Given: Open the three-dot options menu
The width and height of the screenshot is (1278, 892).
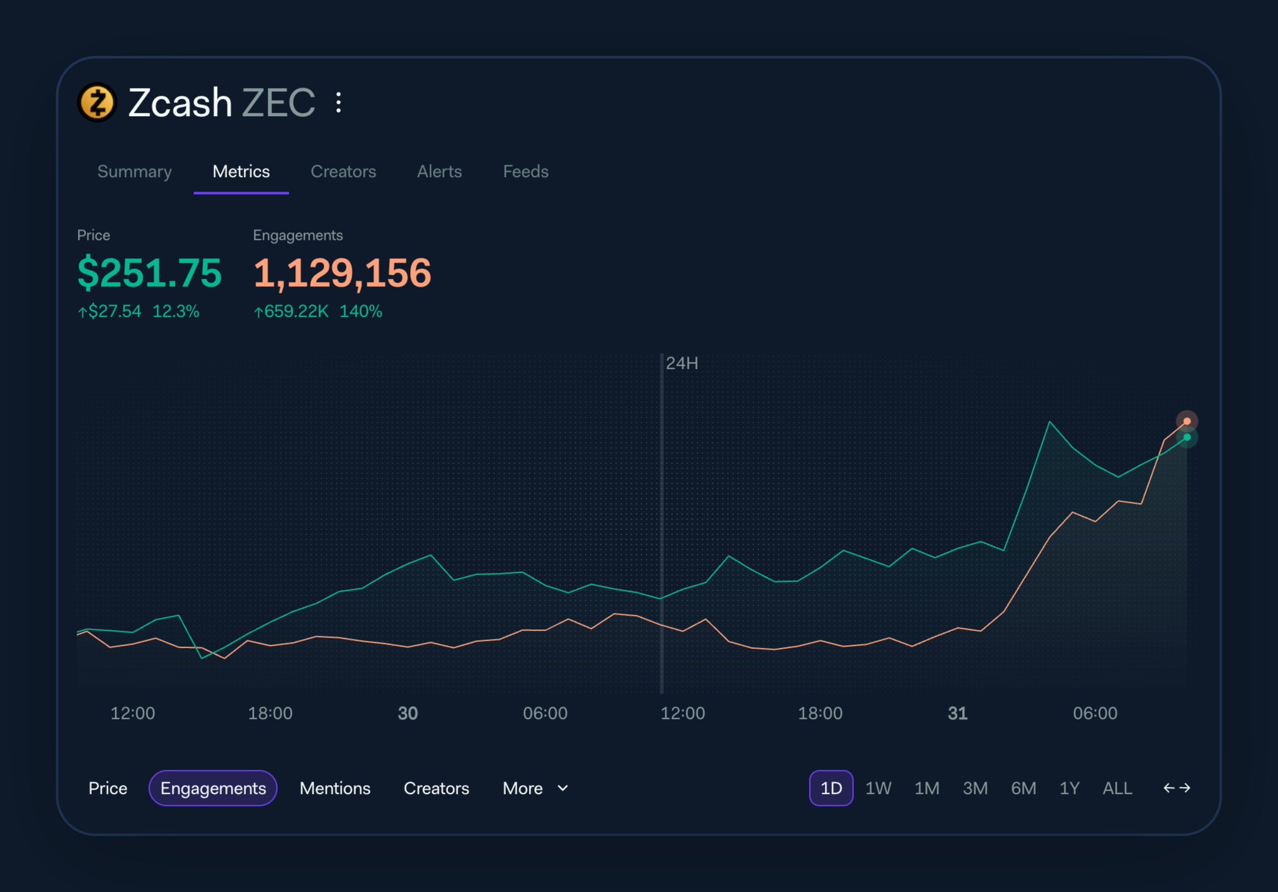Looking at the screenshot, I should pos(338,102).
